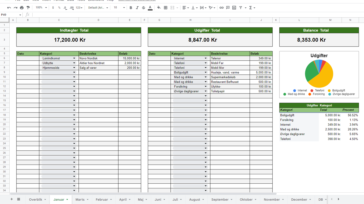
Task: Expand the Lønindkomst category dropdown
Action: click(74, 58)
